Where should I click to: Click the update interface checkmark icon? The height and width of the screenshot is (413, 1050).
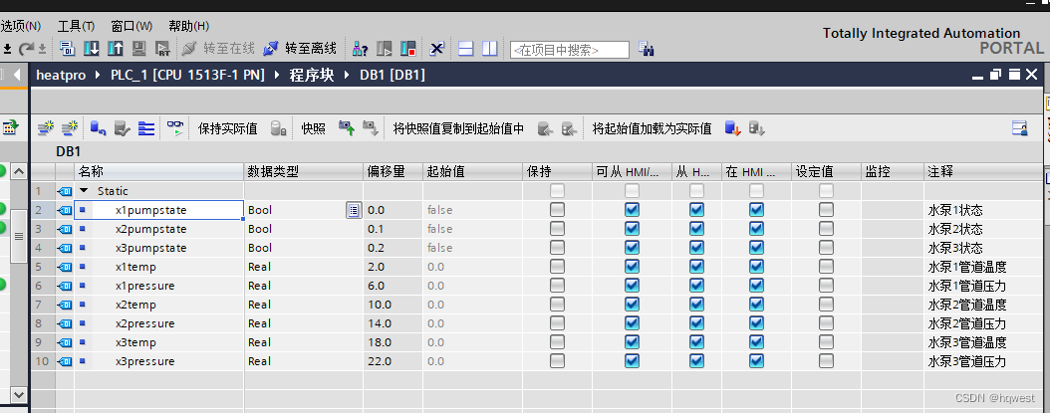[122, 128]
